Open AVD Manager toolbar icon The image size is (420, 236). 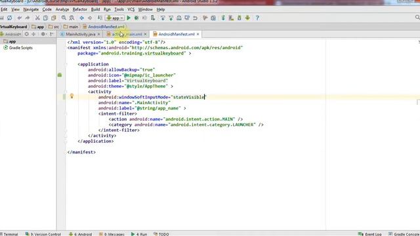tap(231, 18)
